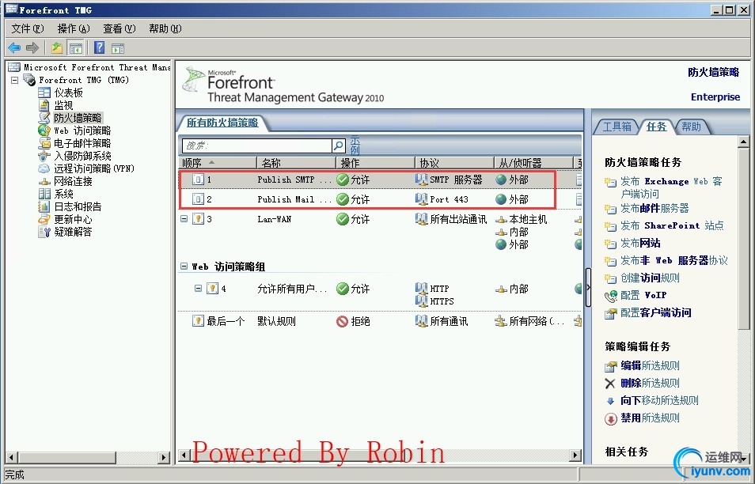
Task: Select the Lan-WAN rule name
Action: point(274,219)
